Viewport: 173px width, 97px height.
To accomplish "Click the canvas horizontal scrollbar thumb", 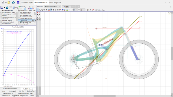I will pyautogui.click(x=105, y=96).
